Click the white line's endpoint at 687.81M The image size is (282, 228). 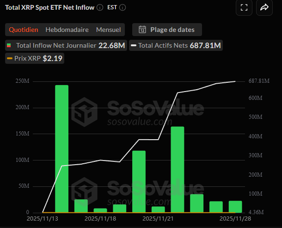tap(235, 81)
